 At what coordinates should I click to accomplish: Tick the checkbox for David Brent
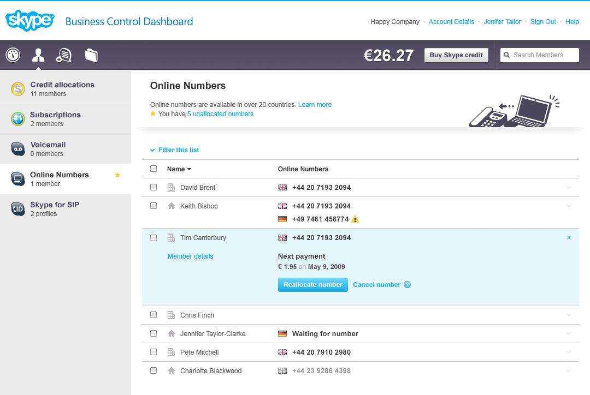point(154,188)
